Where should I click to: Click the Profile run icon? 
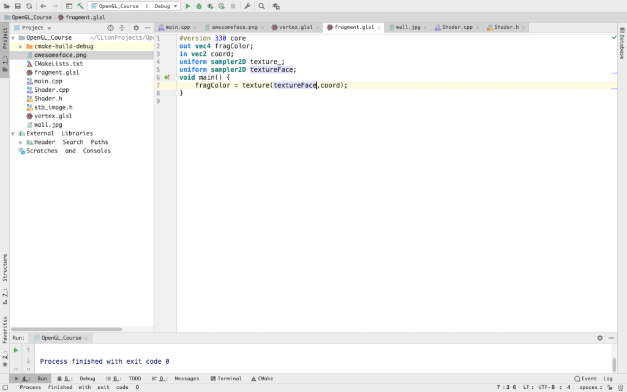coord(222,6)
